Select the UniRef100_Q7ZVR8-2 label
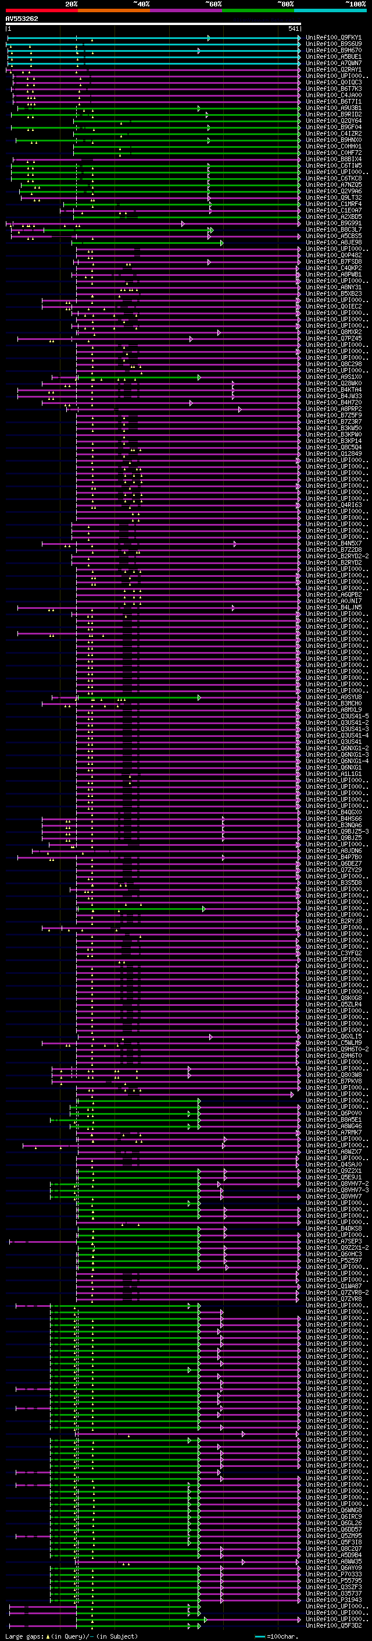The image size is (372, 1641). pos(337,1292)
